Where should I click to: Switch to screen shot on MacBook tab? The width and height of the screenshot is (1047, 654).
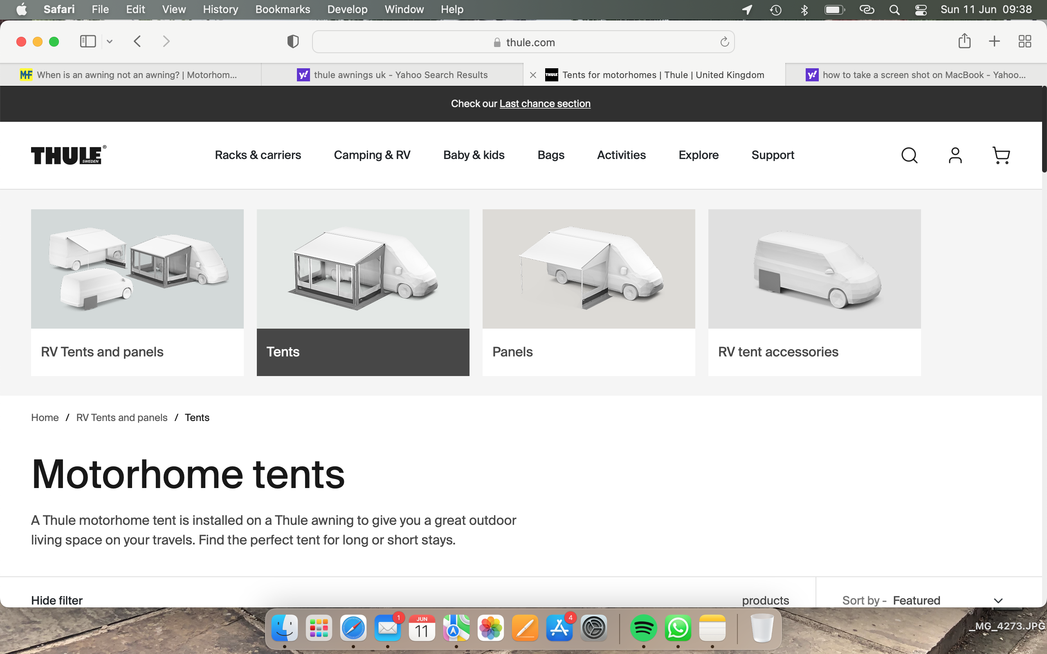point(916,75)
